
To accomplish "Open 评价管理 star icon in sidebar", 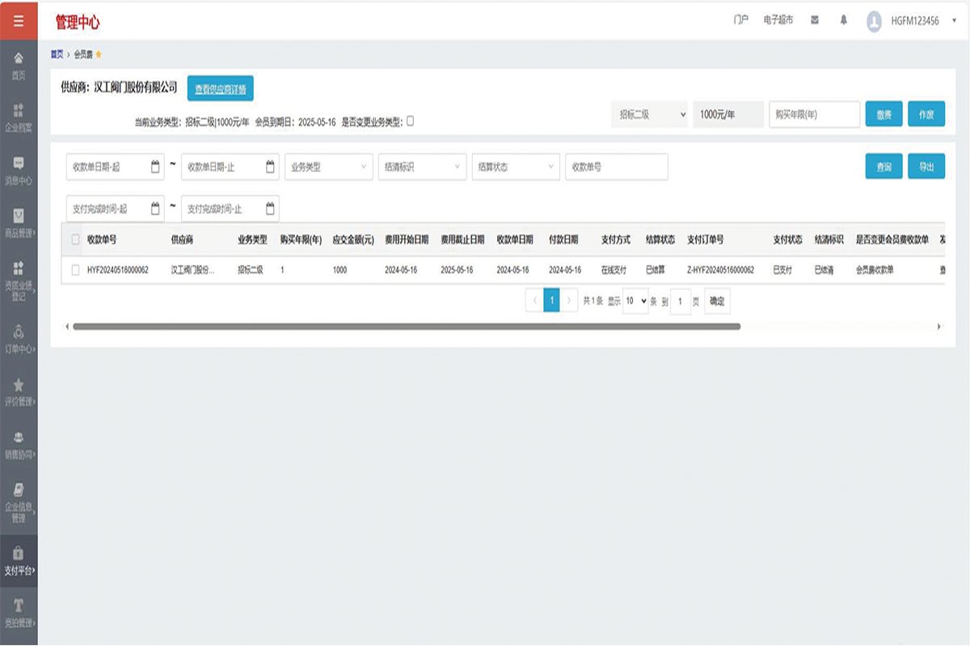I will click(x=19, y=392).
